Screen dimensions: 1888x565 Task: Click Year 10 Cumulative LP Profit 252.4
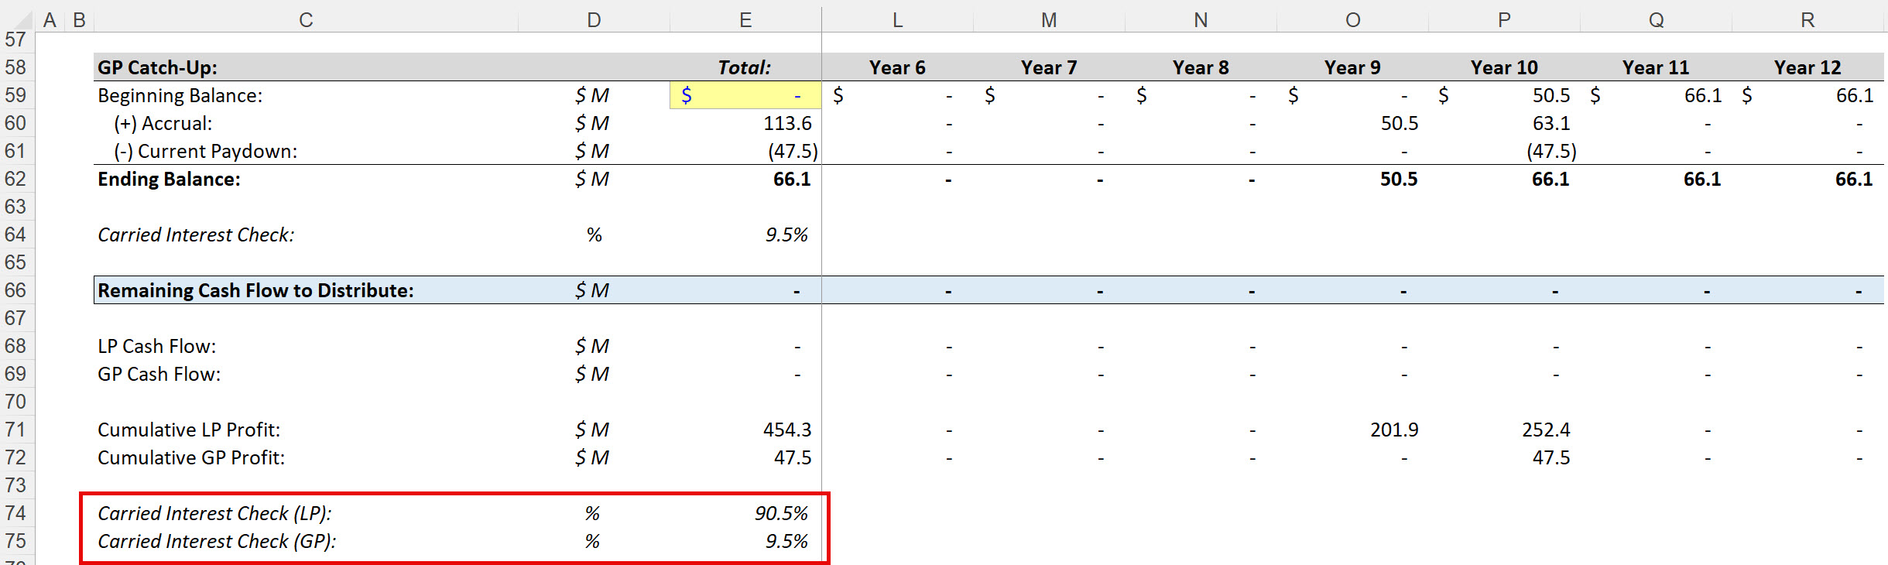[x=1546, y=430]
